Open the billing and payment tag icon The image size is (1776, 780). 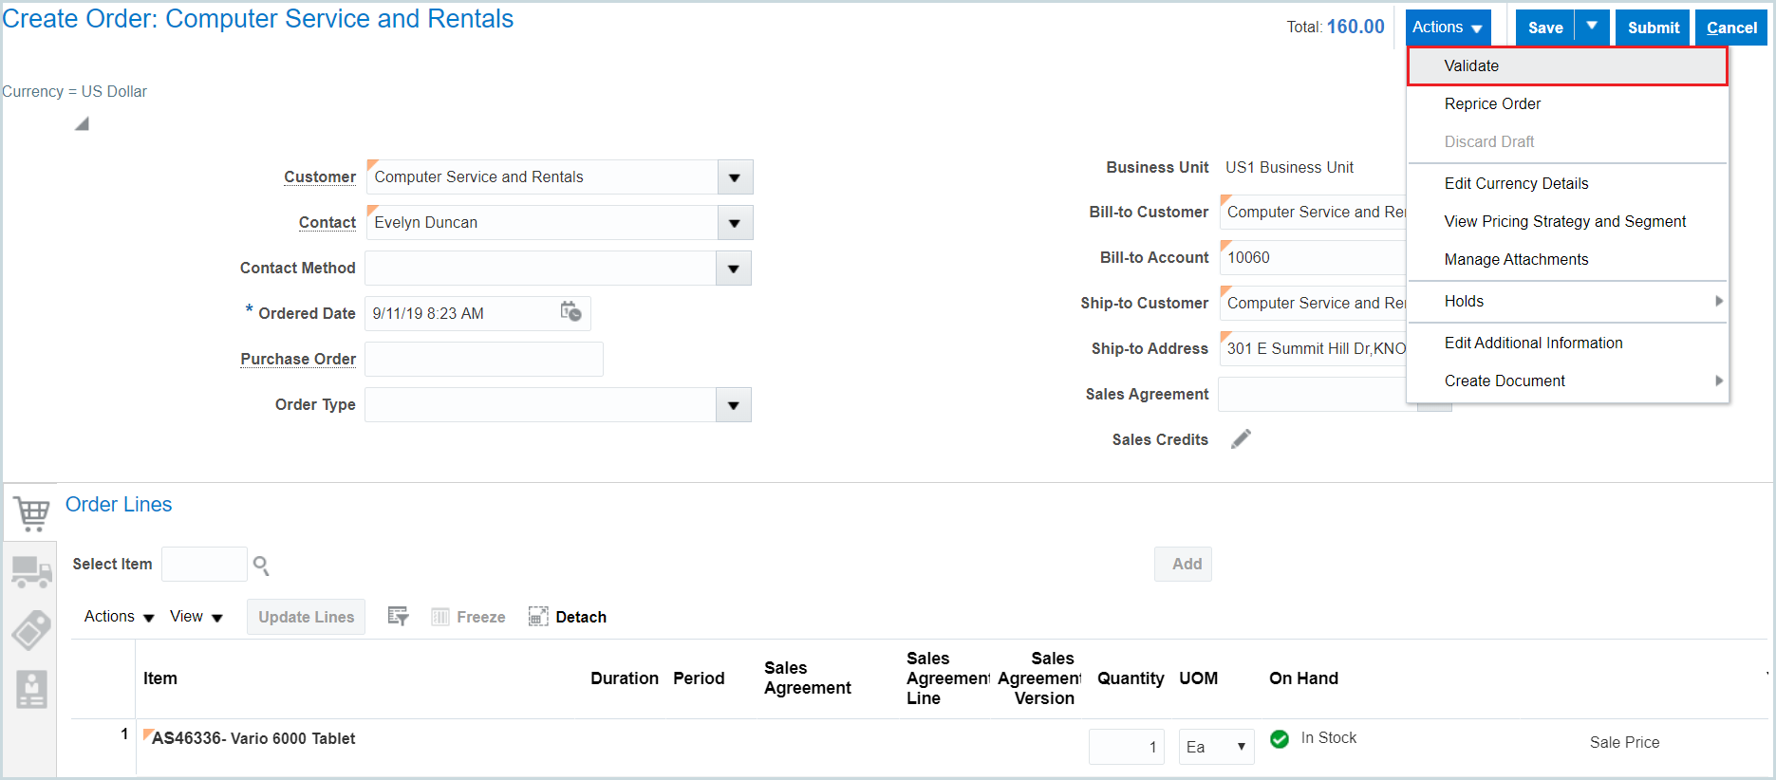31,630
